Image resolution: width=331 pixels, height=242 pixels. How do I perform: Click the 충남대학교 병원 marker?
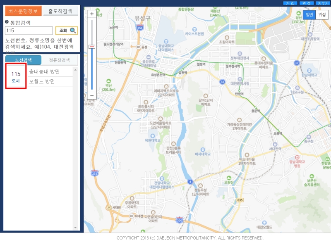[x=297, y=157]
